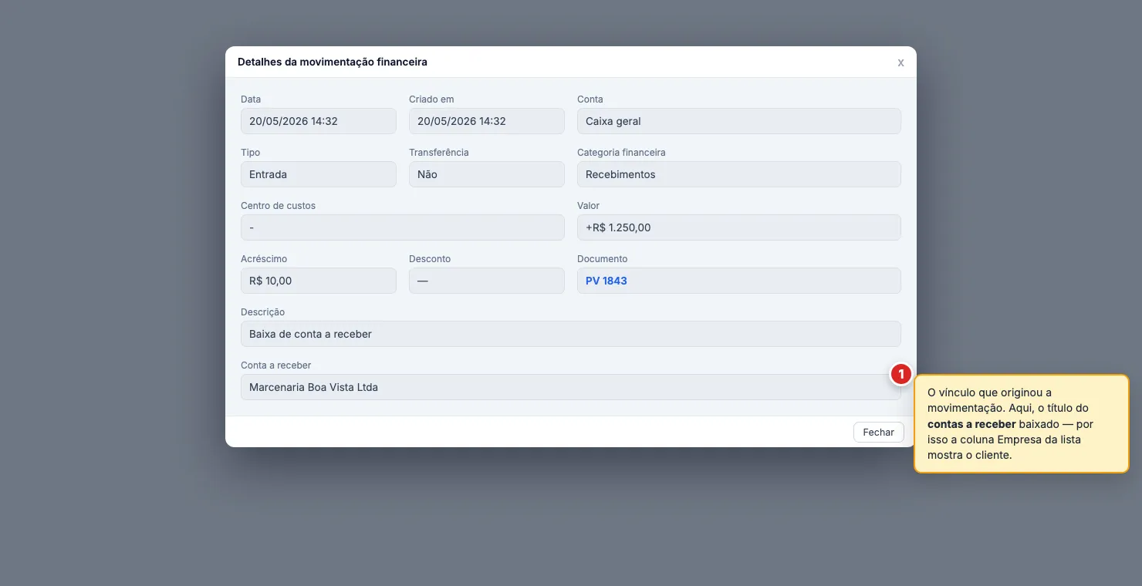The image size is (1142, 586).
Task: Click the Data field showing 20/05/2026 14:32
Action: pos(319,121)
